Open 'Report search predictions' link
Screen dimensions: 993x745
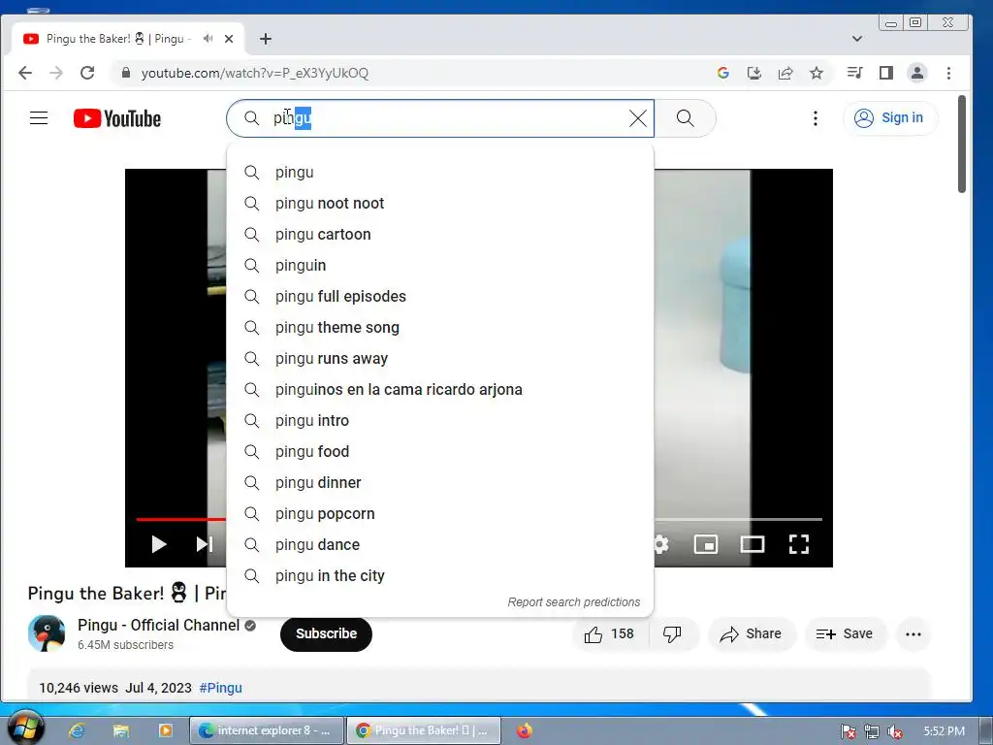click(x=574, y=601)
